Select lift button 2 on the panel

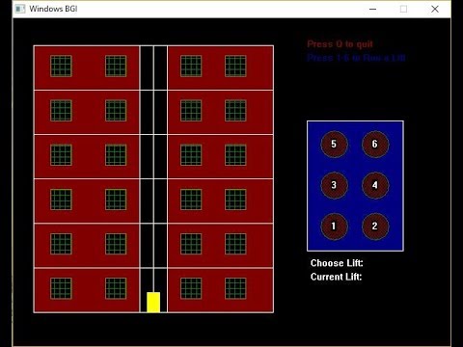pyautogui.click(x=375, y=227)
